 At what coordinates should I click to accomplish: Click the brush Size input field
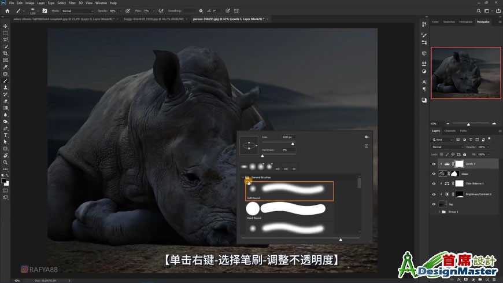click(288, 137)
